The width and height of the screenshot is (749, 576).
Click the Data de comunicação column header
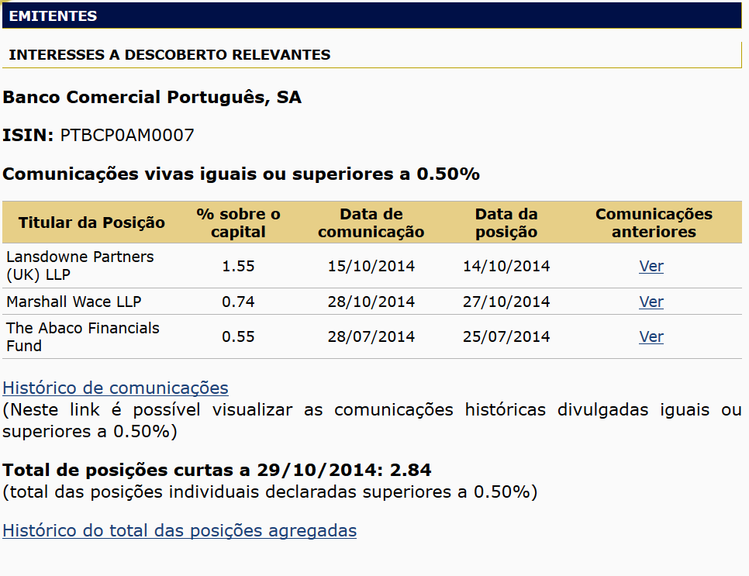[371, 223]
